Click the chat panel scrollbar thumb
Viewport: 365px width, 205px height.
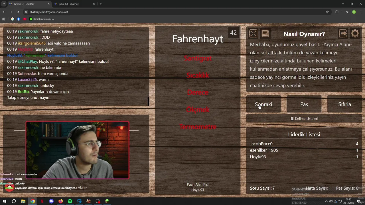pyautogui.click(x=148, y=101)
